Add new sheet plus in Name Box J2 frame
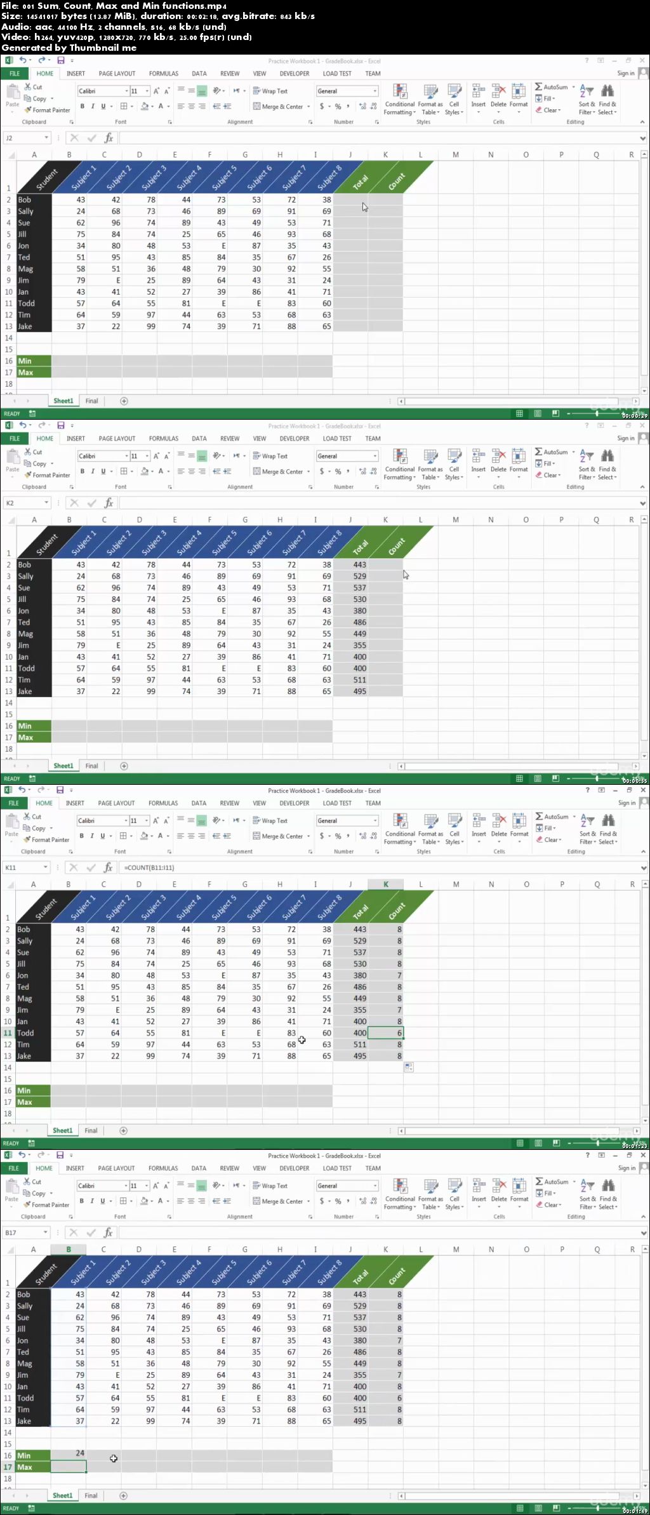The height and width of the screenshot is (1515, 650). click(124, 401)
